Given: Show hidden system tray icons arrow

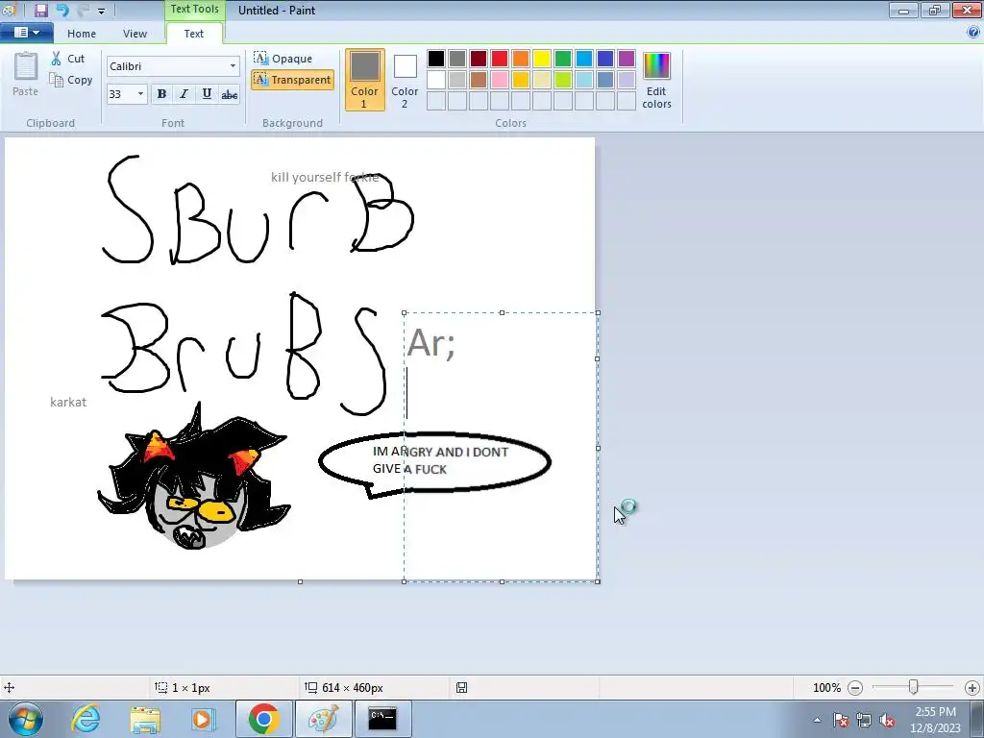Looking at the screenshot, I should coord(817,721).
